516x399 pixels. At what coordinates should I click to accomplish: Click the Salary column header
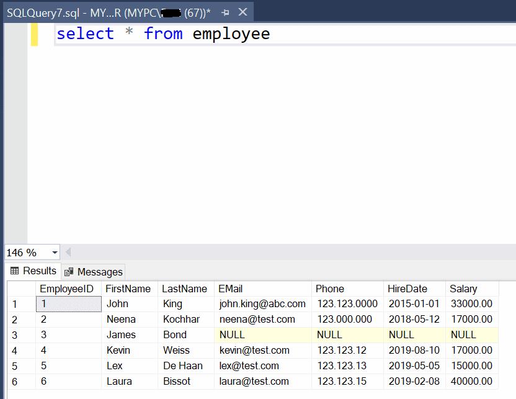pos(463,289)
